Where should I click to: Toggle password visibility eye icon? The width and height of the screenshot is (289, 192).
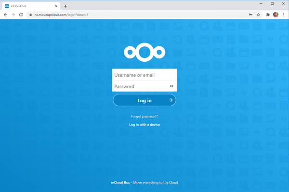coord(171,86)
